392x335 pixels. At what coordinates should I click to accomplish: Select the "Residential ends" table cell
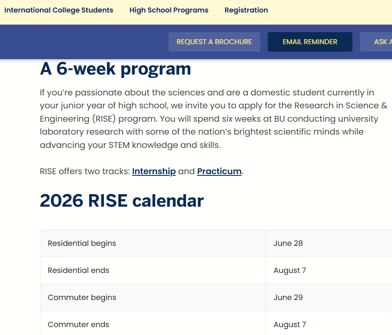coord(78,270)
